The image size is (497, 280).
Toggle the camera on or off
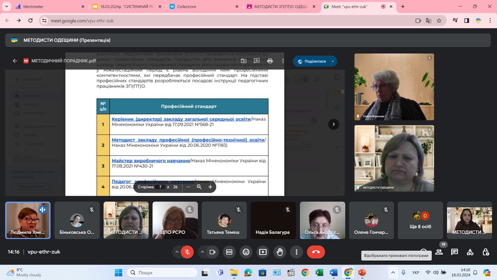tap(212, 252)
